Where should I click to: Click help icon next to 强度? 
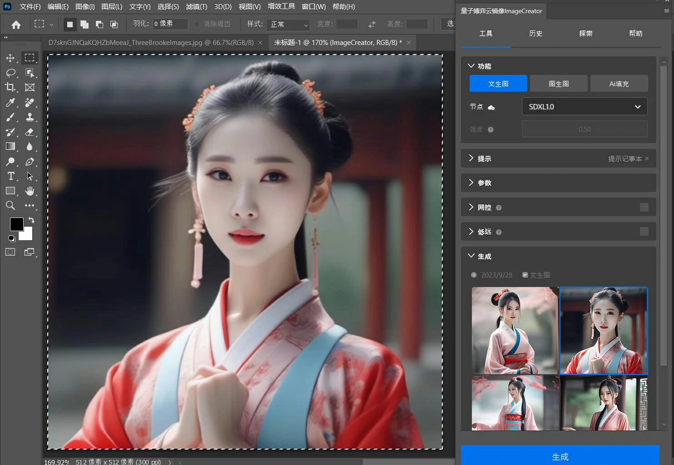coord(491,129)
